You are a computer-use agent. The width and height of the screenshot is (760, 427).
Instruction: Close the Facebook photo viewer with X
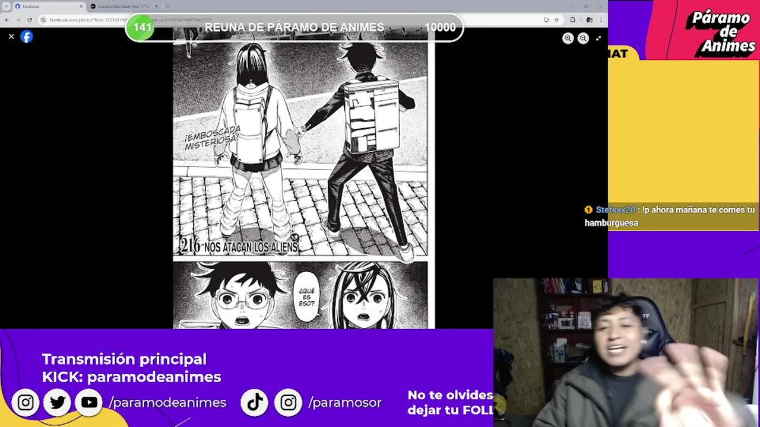(11, 36)
